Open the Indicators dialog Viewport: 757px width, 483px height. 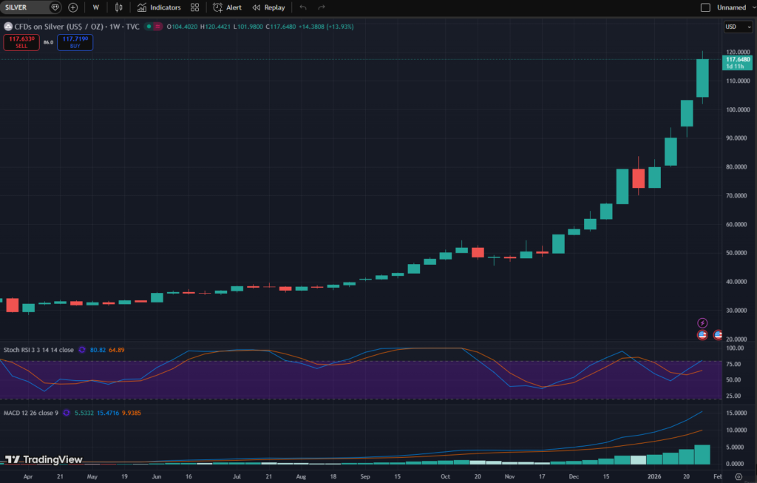click(159, 7)
